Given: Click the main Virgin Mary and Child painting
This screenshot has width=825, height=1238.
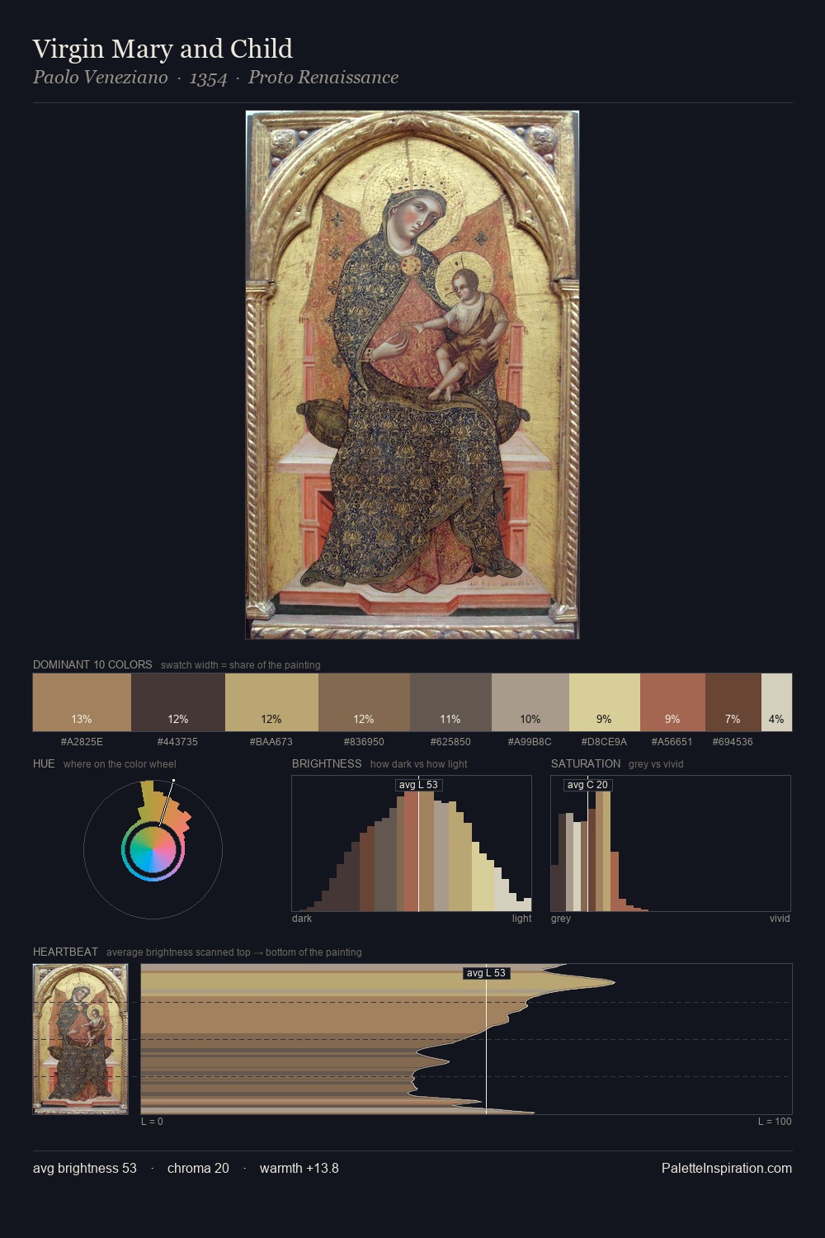Looking at the screenshot, I should [x=412, y=375].
